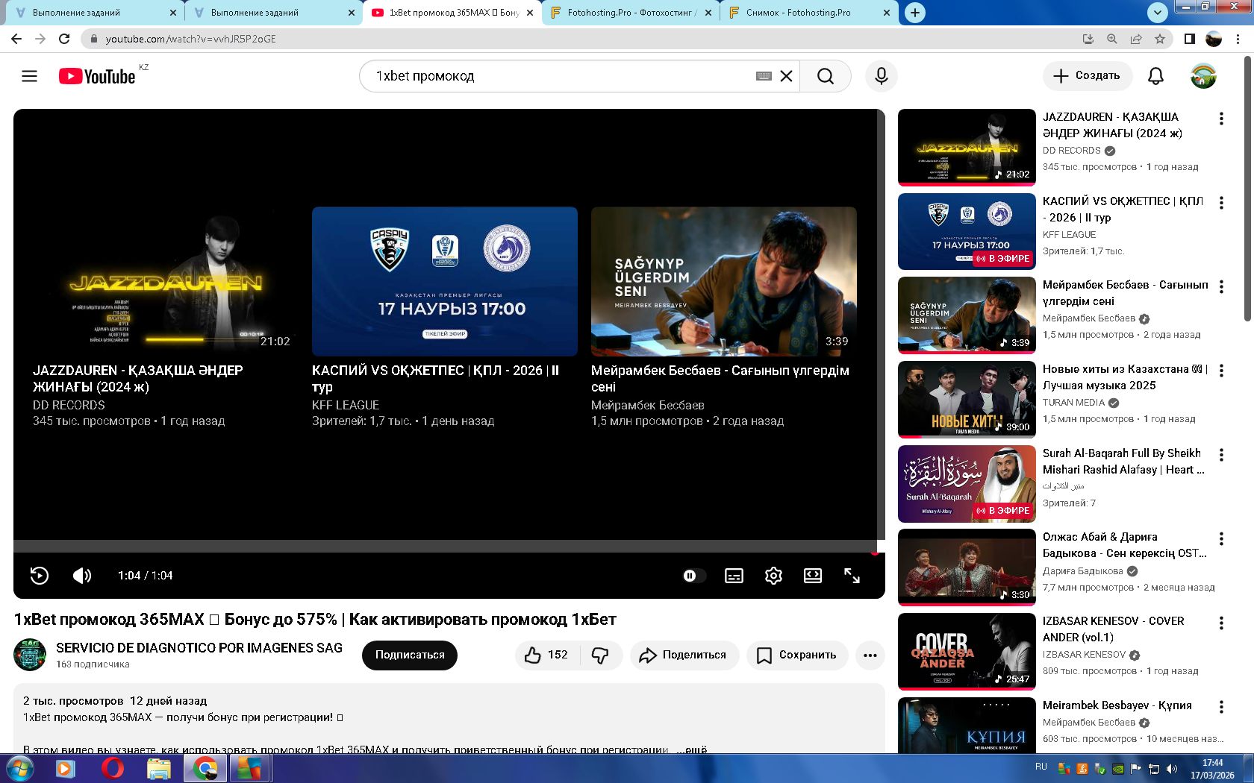Viewport: 1254px width, 783px height.
Task: Open the TURAN MEDIA channel link
Action: (1073, 403)
